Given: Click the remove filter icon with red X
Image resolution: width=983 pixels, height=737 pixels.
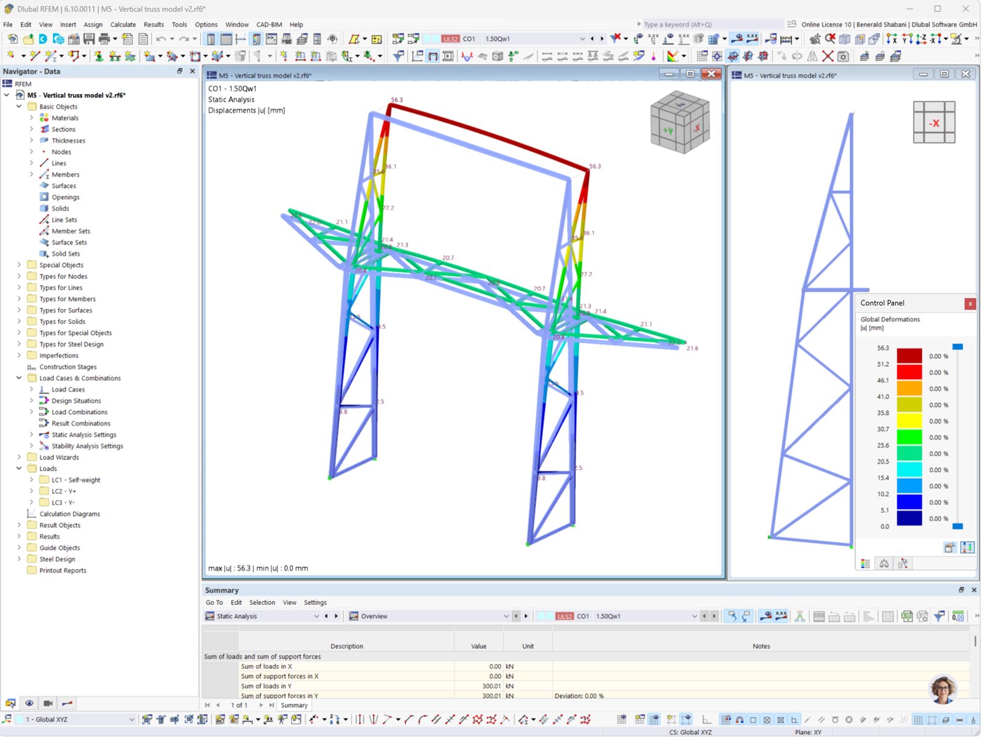Looking at the screenshot, I should click(614, 39).
